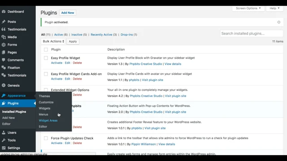Click the Plugins plug icon
The width and height of the screenshot is (287, 161).
pos(4,103)
